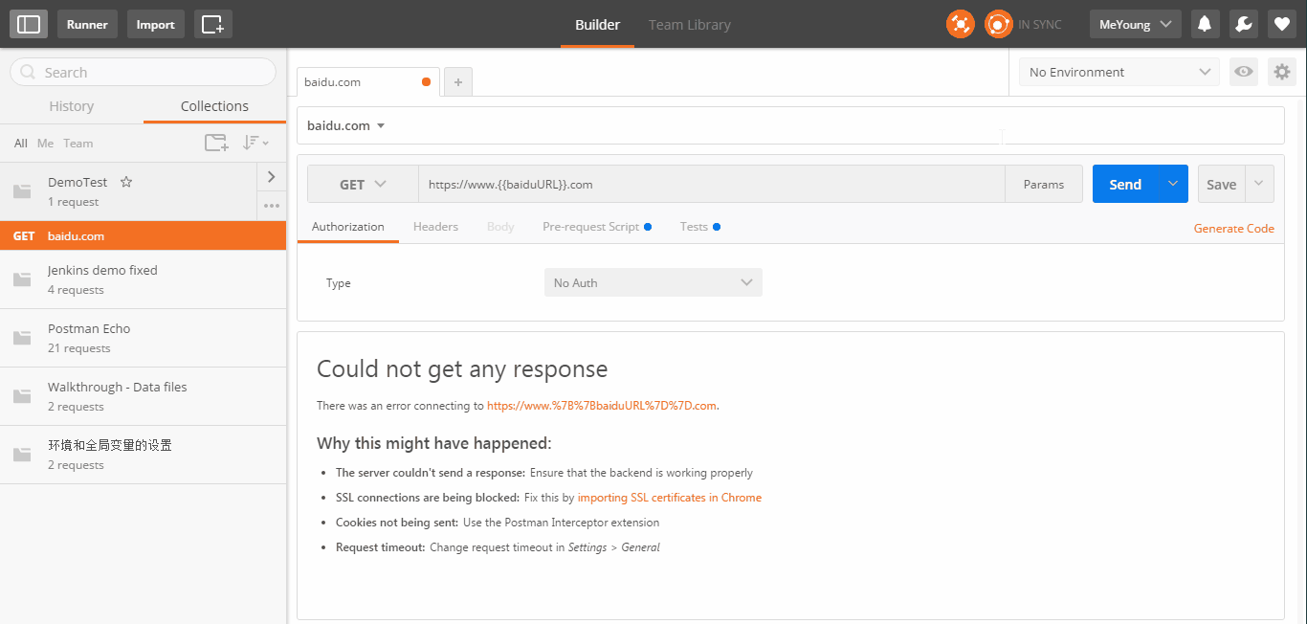Open GET method dropdown
1307x624 pixels.
point(363,184)
